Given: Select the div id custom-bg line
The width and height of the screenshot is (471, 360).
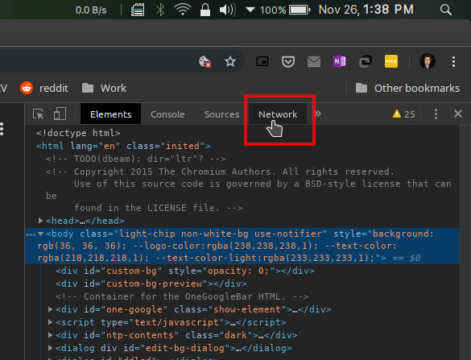Looking at the screenshot, I should click(x=184, y=271).
